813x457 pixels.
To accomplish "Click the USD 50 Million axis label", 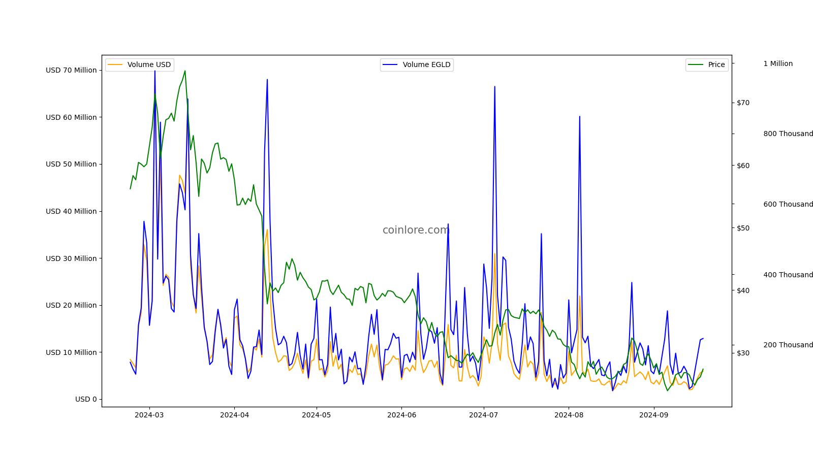I will pyautogui.click(x=71, y=164).
